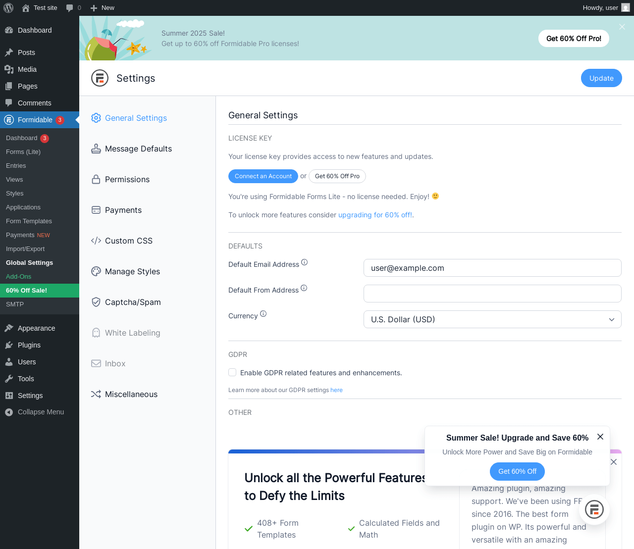Click the White Labeling ghost icon

96,333
